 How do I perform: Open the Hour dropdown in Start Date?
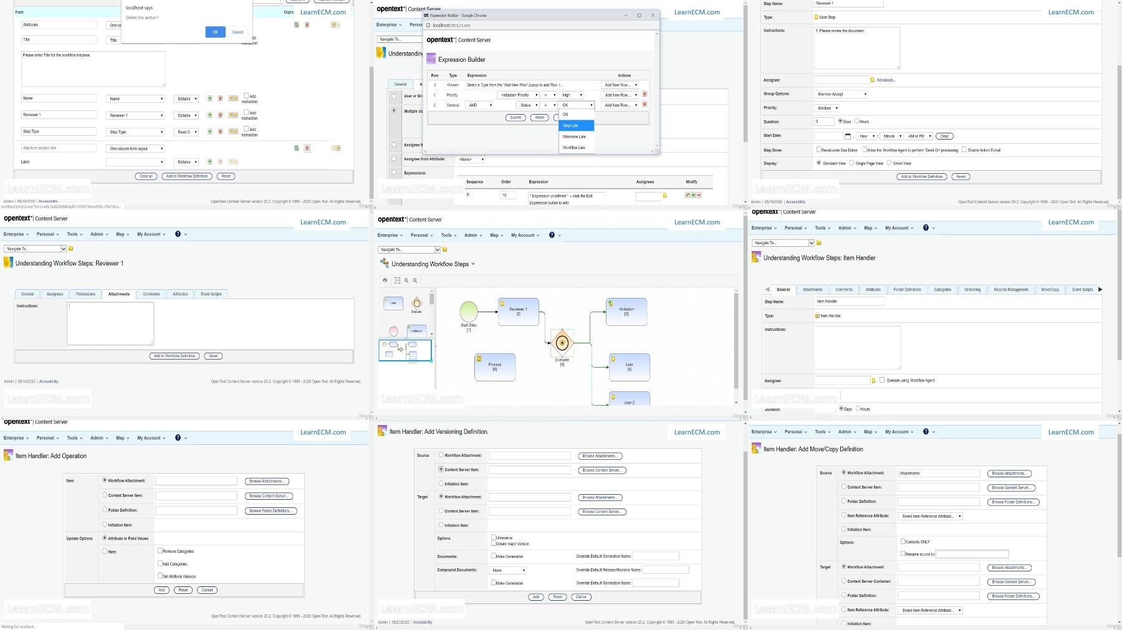tap(866, 136)
